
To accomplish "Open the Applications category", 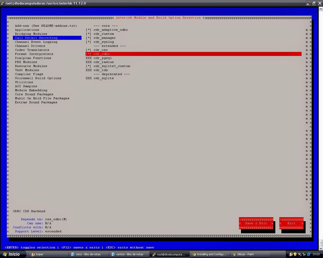I will tap(27, 30).
